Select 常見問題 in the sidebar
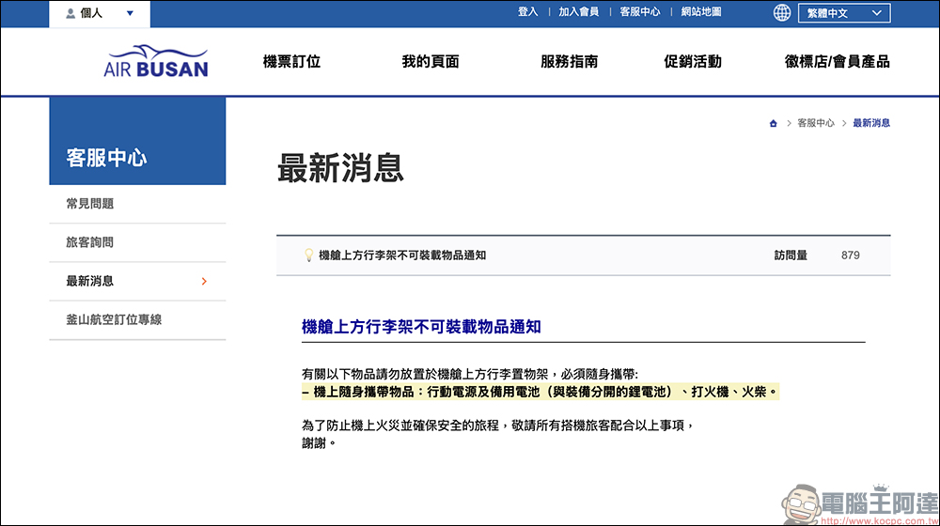This screenshot has height=526, width=940. pyautogui.click(x=137, y=204)
